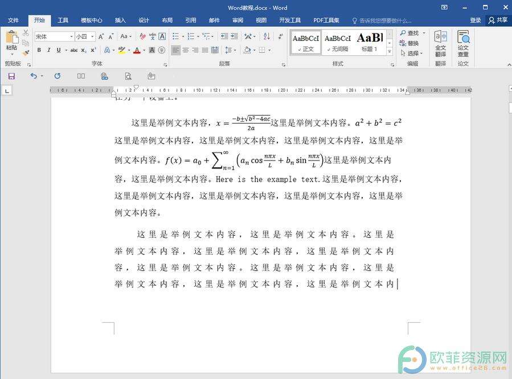Click the enclosed character (字) icon
This screenshot has height=379, width=512.
pos(162,50)
